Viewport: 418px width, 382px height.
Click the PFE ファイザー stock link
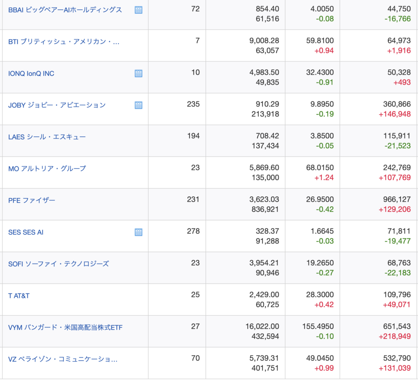(x=31, y=200)
